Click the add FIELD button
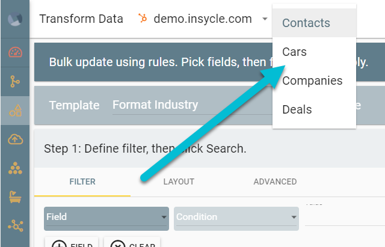Image resolution: width=385 pixels, height=247 pixels. click(72, 243)
